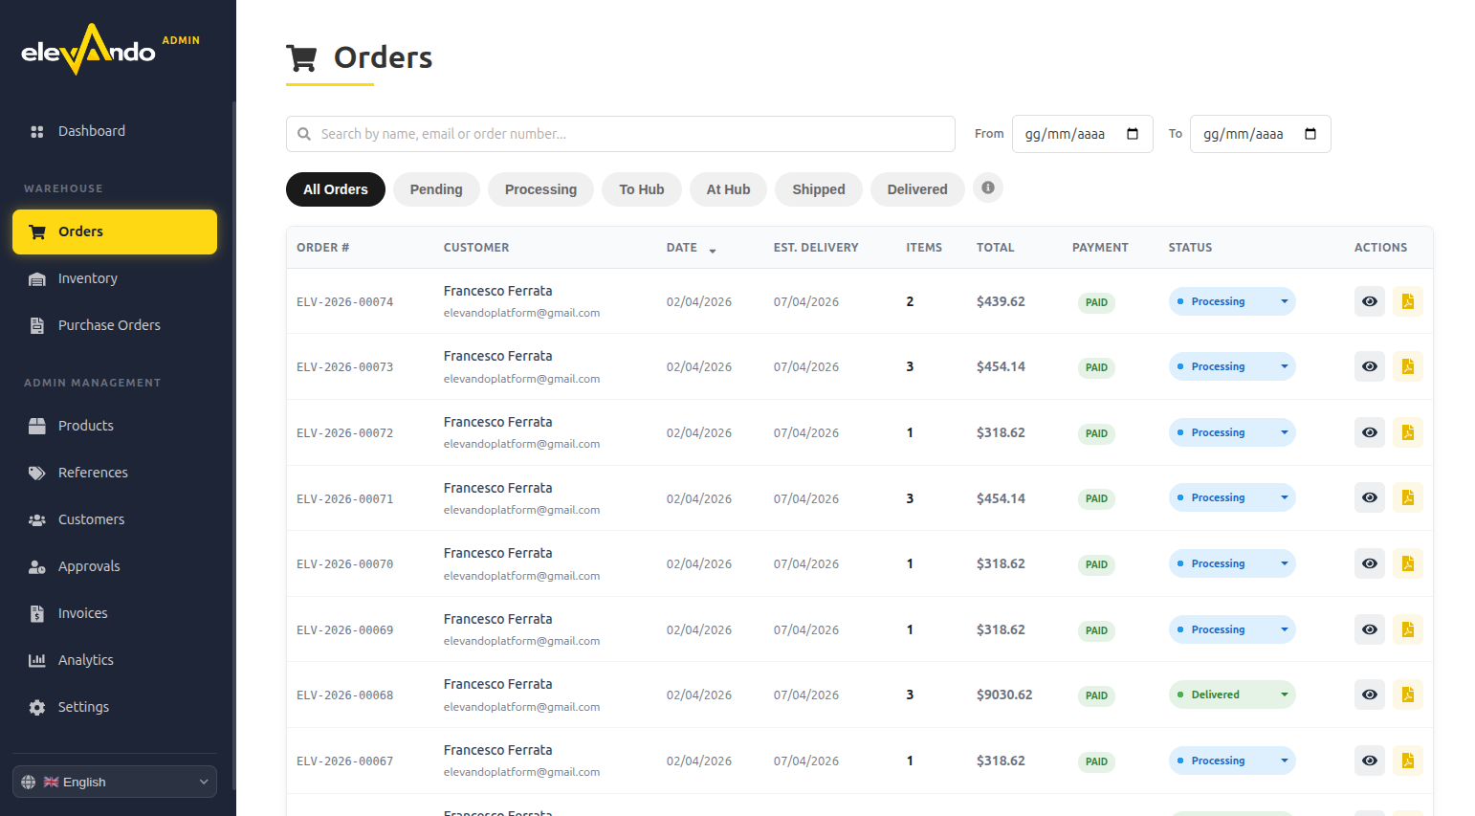Download PDF for order ELV-2026-00072
This screenshot has height=816, width=1475.
(x=1408, y=432)
